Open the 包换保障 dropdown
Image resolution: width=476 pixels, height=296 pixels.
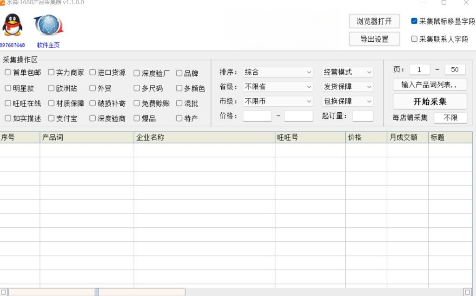click(x=348, y=101)
